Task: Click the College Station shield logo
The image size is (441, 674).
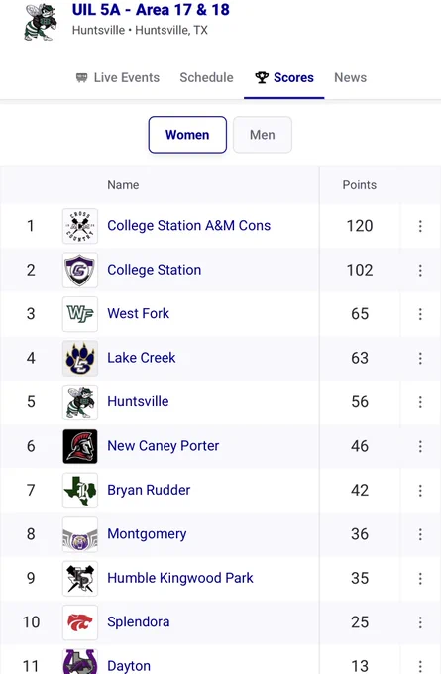Action: click(80, 270)
